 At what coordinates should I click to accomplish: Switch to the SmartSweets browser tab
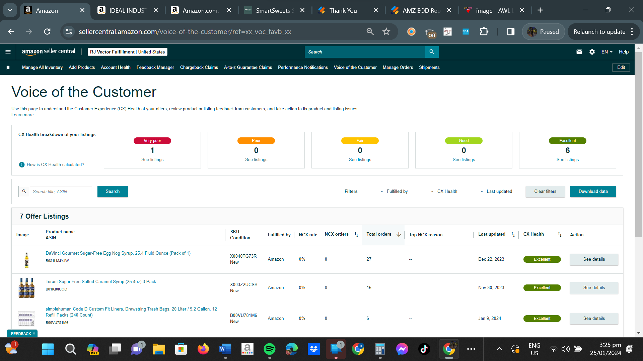(x=274, y=10)
